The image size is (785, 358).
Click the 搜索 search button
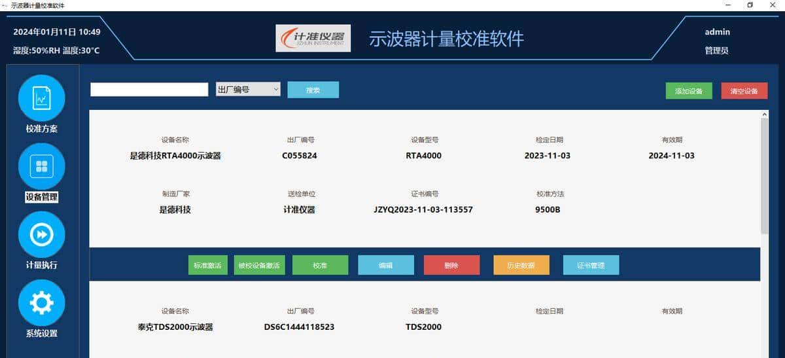[313, 90]
